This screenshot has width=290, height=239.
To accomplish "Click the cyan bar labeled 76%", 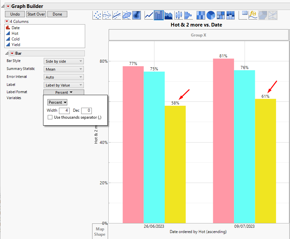I will coord(245,147).
